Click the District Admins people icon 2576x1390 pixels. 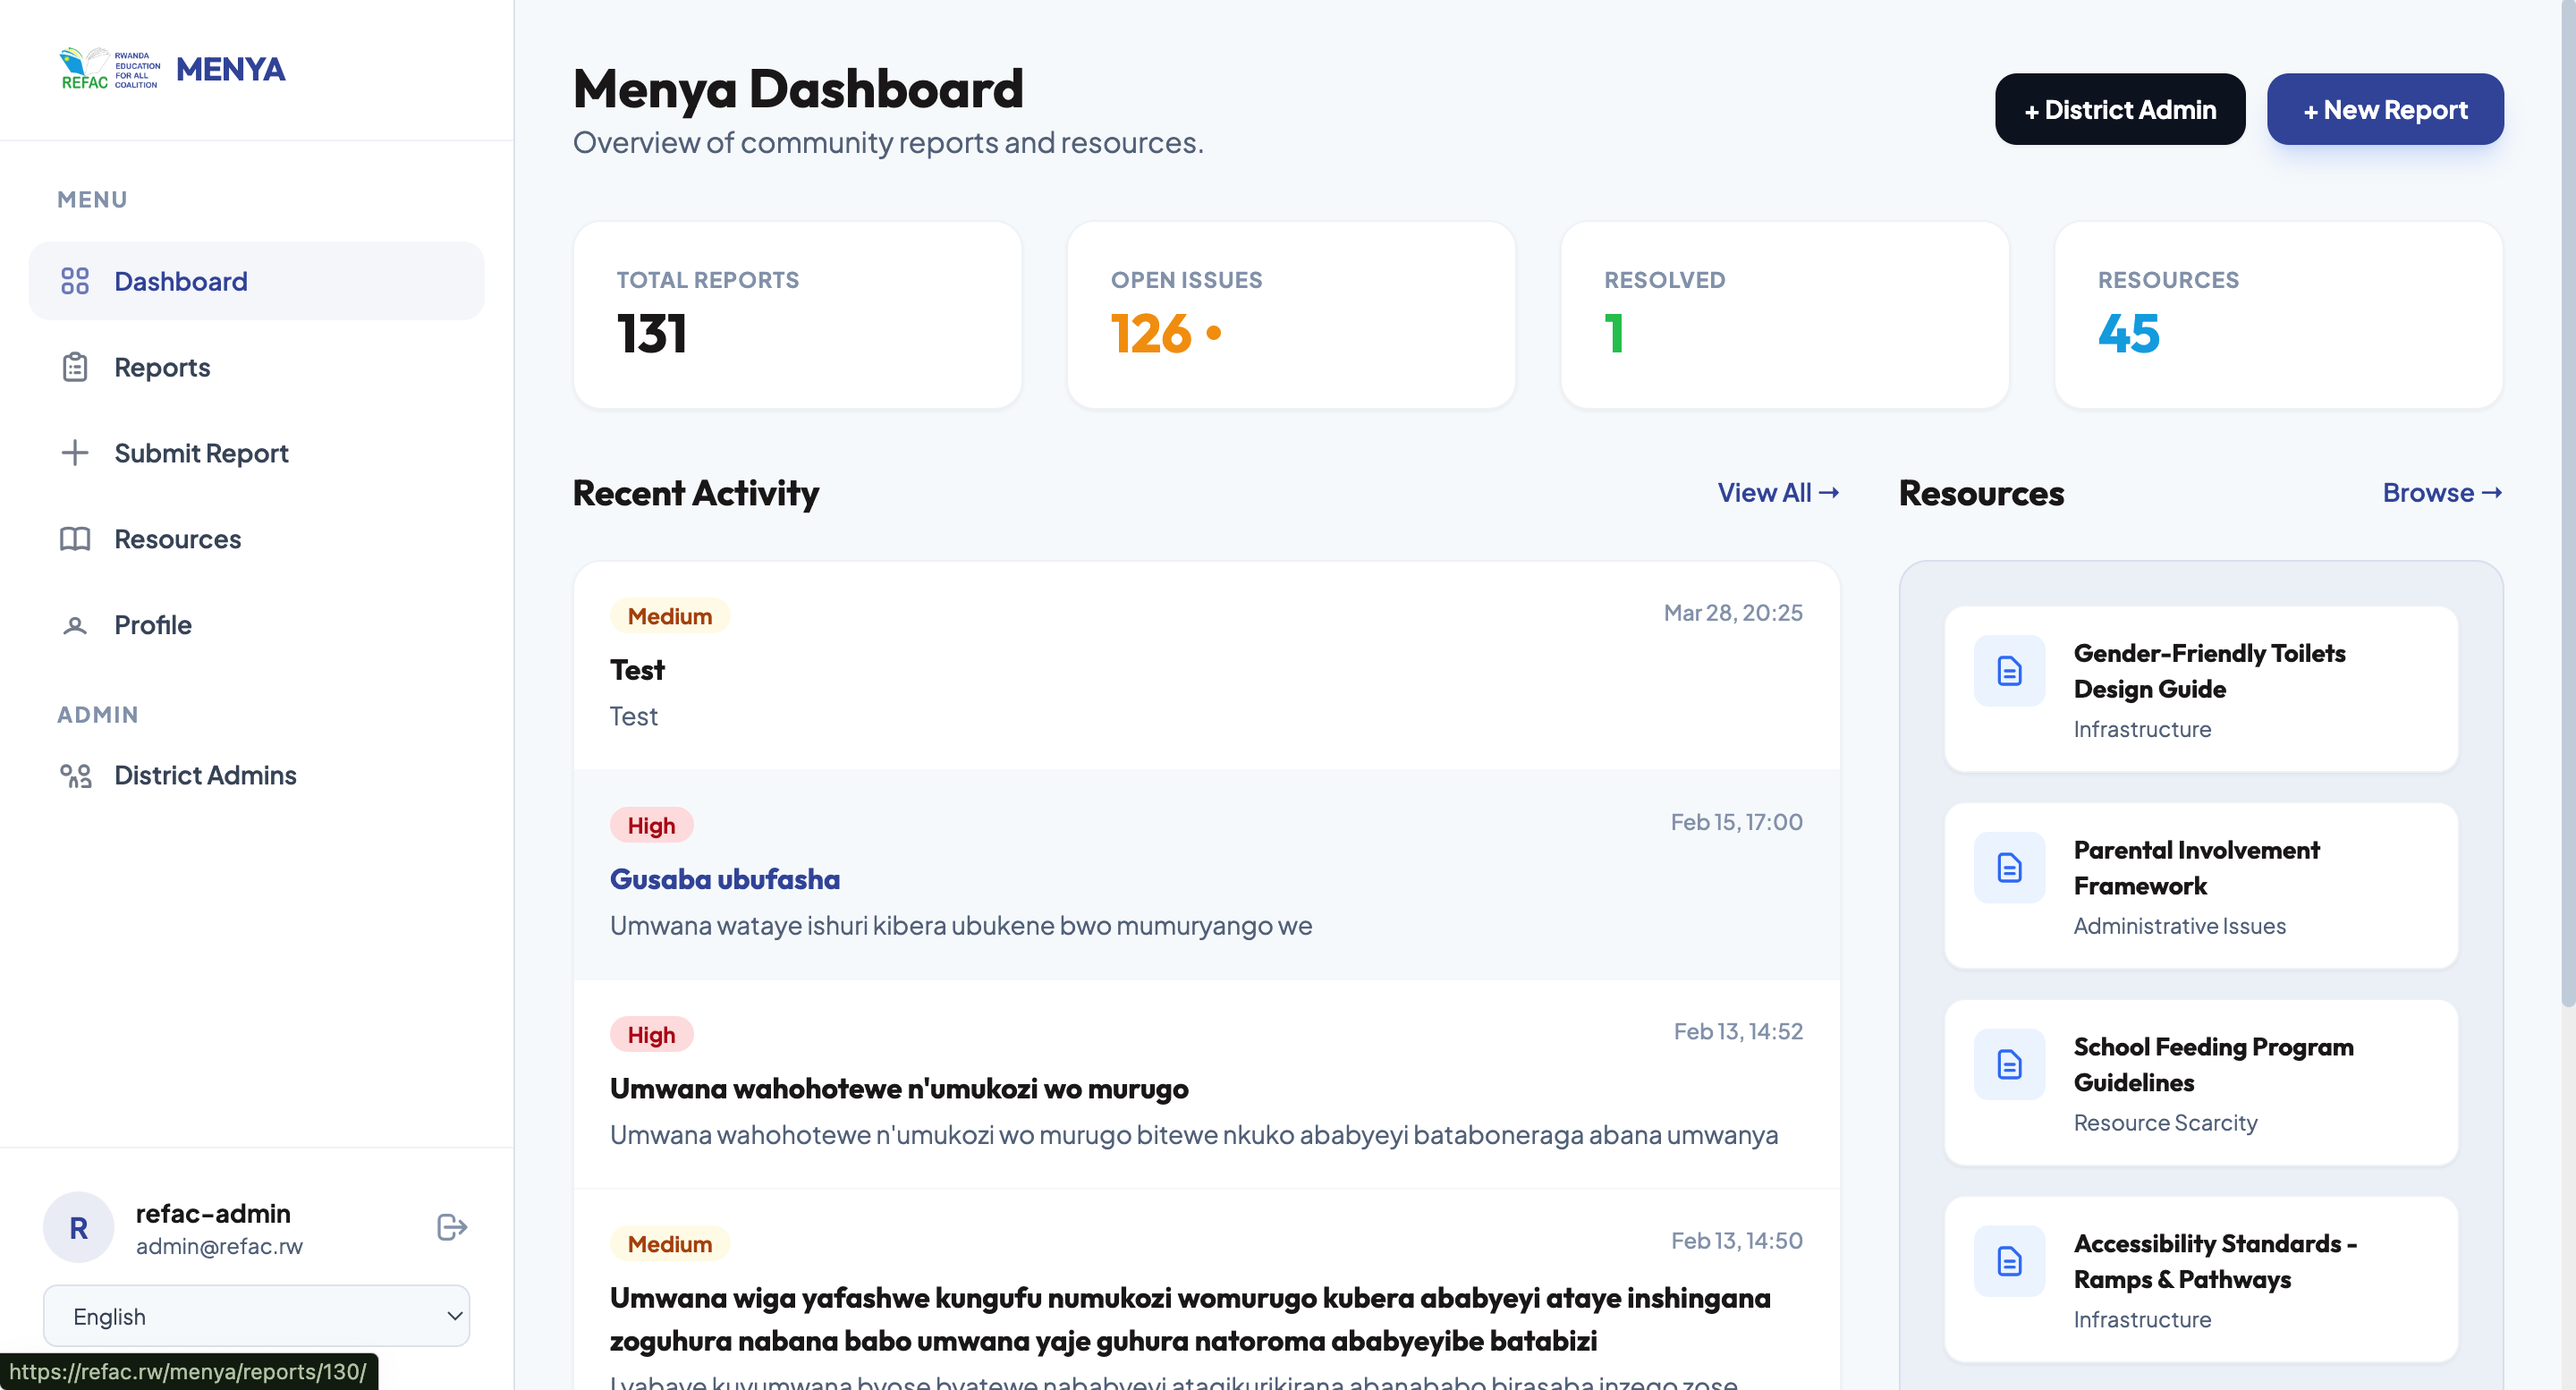coord(76,775)
